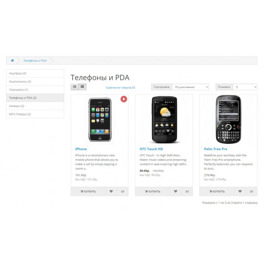The height and width of the screenshot is (264, 264).
Task: Open MP3 Плееры (2) category
Action: (35, 114)
